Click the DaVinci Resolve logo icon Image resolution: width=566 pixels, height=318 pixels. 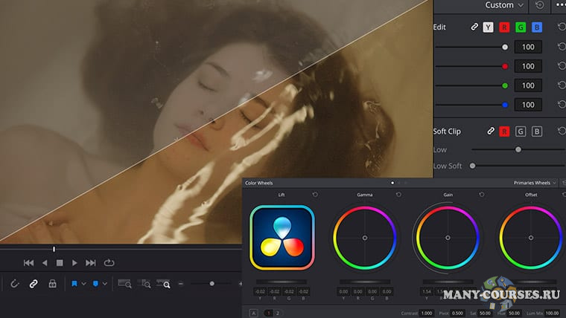(282, 238)
